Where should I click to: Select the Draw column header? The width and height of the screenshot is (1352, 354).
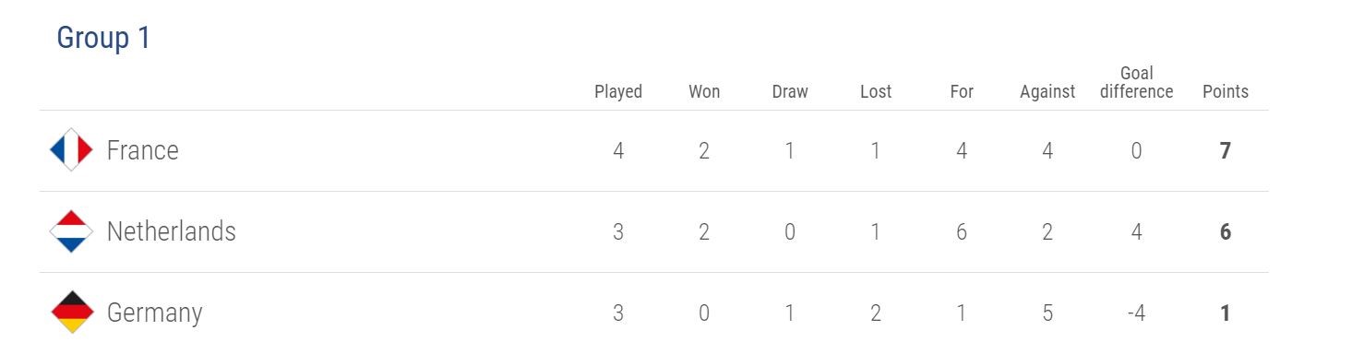pyautogui.click(x=790, y=92)
